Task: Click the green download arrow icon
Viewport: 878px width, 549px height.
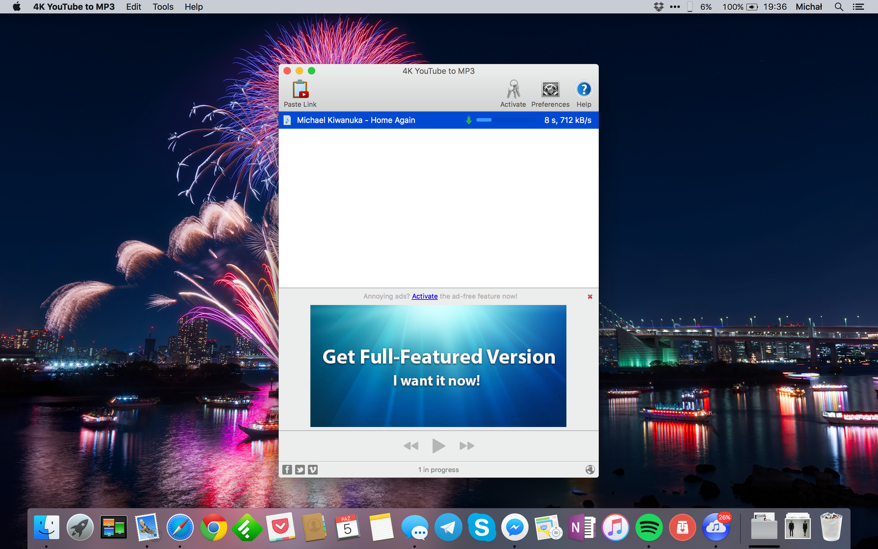Action: (x=469, y=120)
